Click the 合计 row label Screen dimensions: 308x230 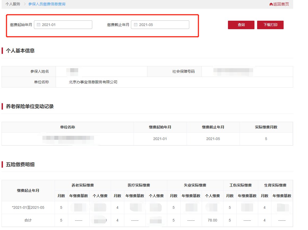point(28,220)
